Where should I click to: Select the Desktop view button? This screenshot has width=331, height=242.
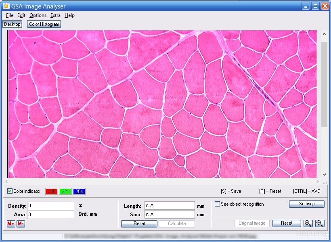[12, 24]
